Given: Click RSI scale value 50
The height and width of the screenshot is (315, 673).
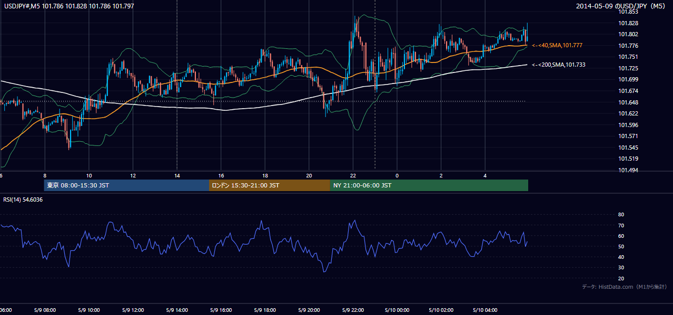Looking at the screenshot, I should 621,246.
